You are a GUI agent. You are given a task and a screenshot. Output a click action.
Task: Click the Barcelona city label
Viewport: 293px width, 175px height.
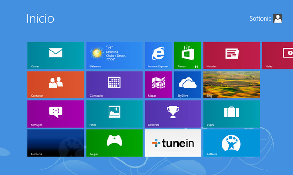(x=112, y=52)
